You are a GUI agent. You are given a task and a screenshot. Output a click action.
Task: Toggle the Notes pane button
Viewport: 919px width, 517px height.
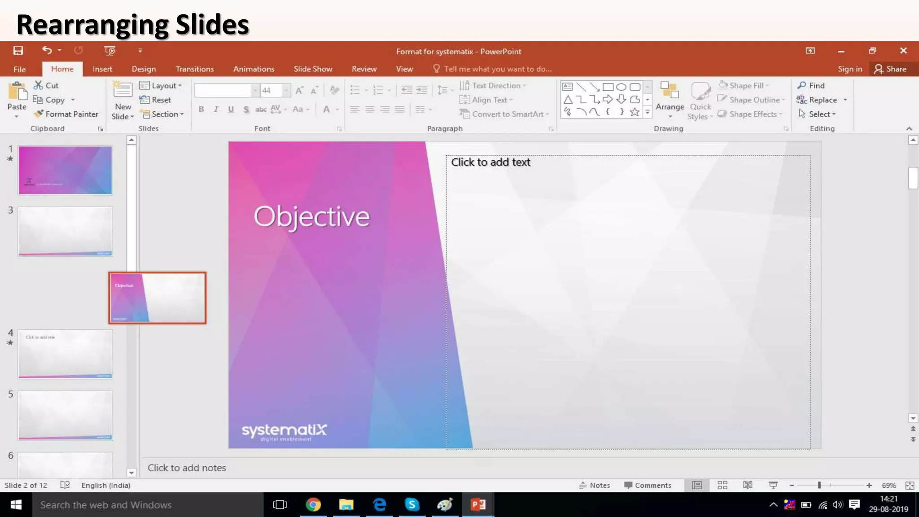(595, 485)
